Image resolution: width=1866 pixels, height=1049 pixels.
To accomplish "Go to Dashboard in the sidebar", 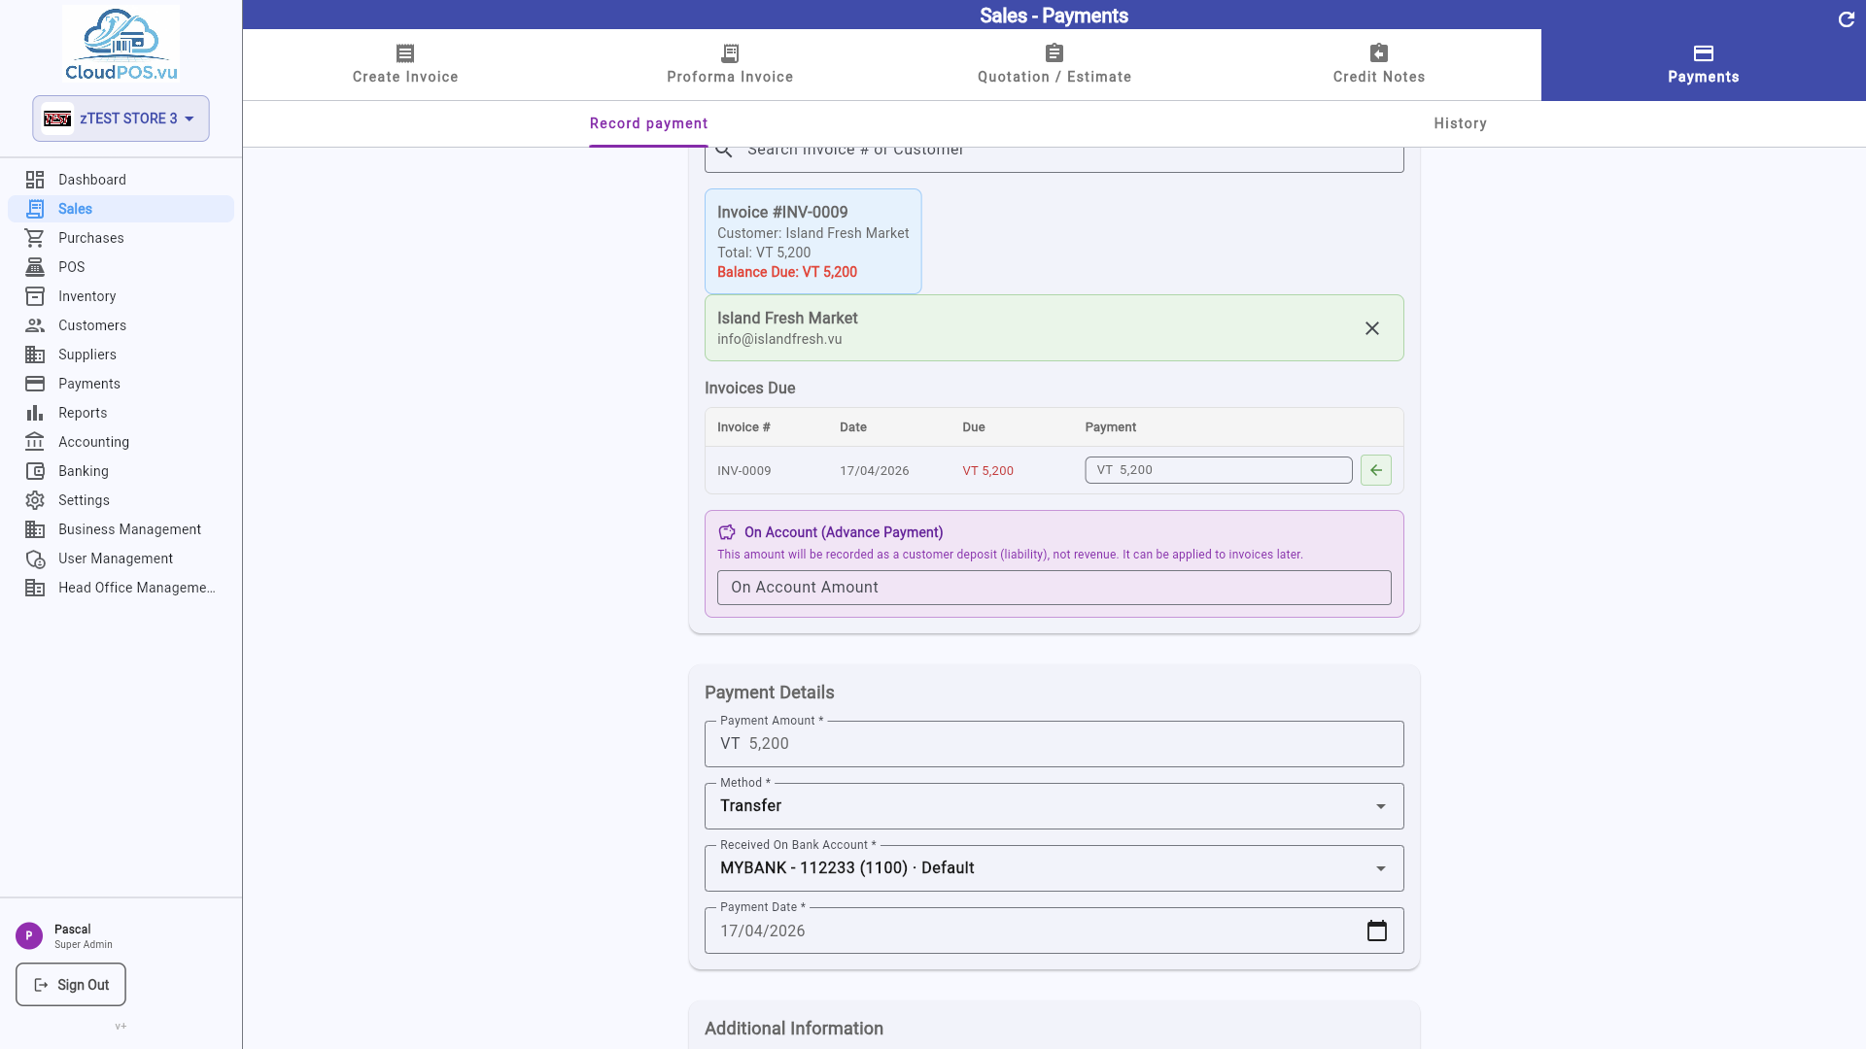I will point(121,180).
